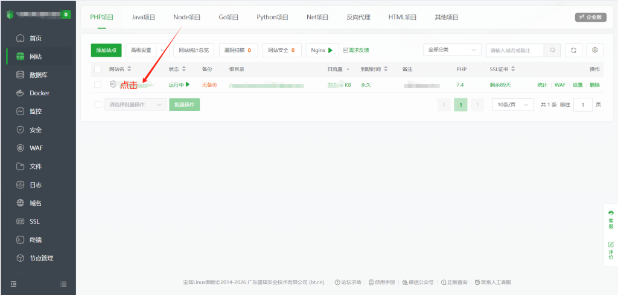618x295 pixels.
Task: Open the 节点管理 node management icon
Action: tap(20, 258)
